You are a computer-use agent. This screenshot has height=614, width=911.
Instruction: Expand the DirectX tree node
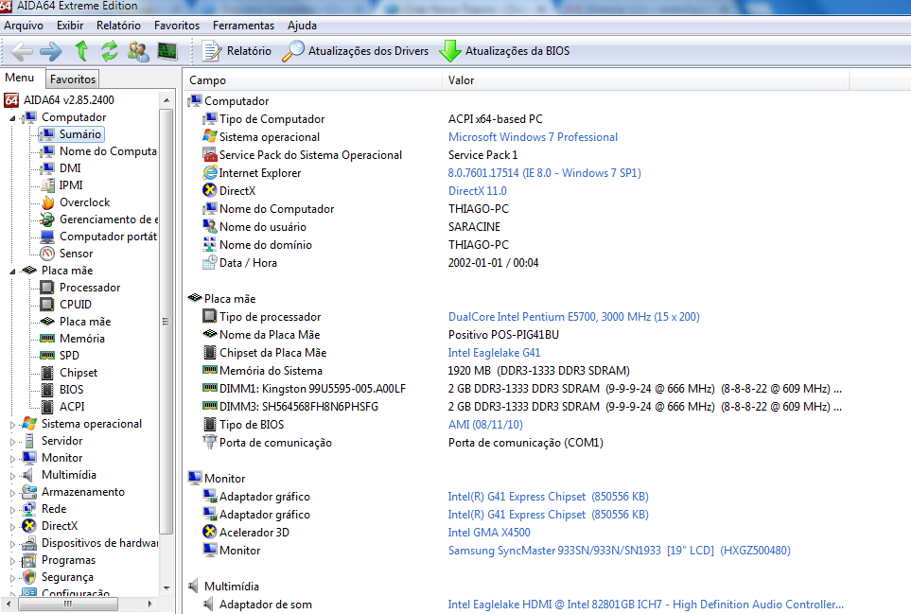12,527
